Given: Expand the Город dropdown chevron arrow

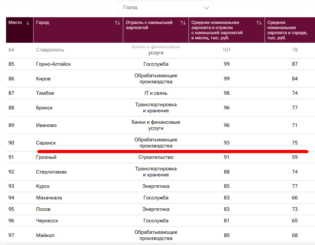Looking at the screenshot, I should pos(206,8).
